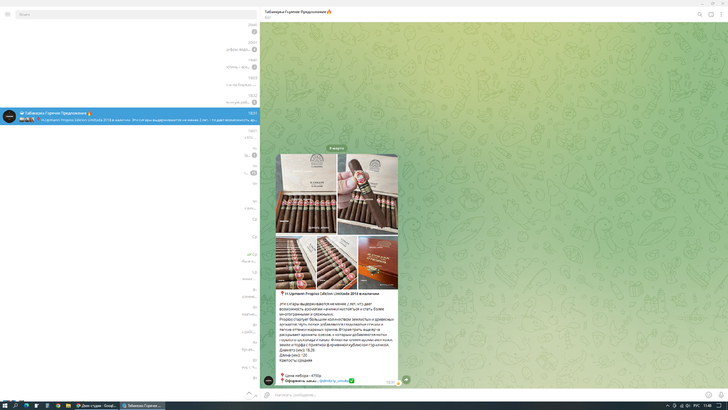The image size is (728, 410).
Task: Open the chat timestamped 18:01
Action: [x=130, y=134]
